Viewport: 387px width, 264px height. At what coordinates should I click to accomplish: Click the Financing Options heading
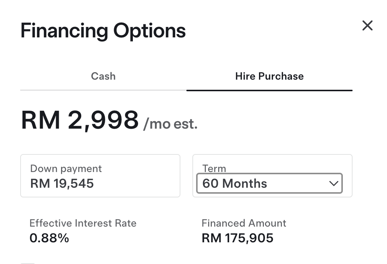[103, 31]
